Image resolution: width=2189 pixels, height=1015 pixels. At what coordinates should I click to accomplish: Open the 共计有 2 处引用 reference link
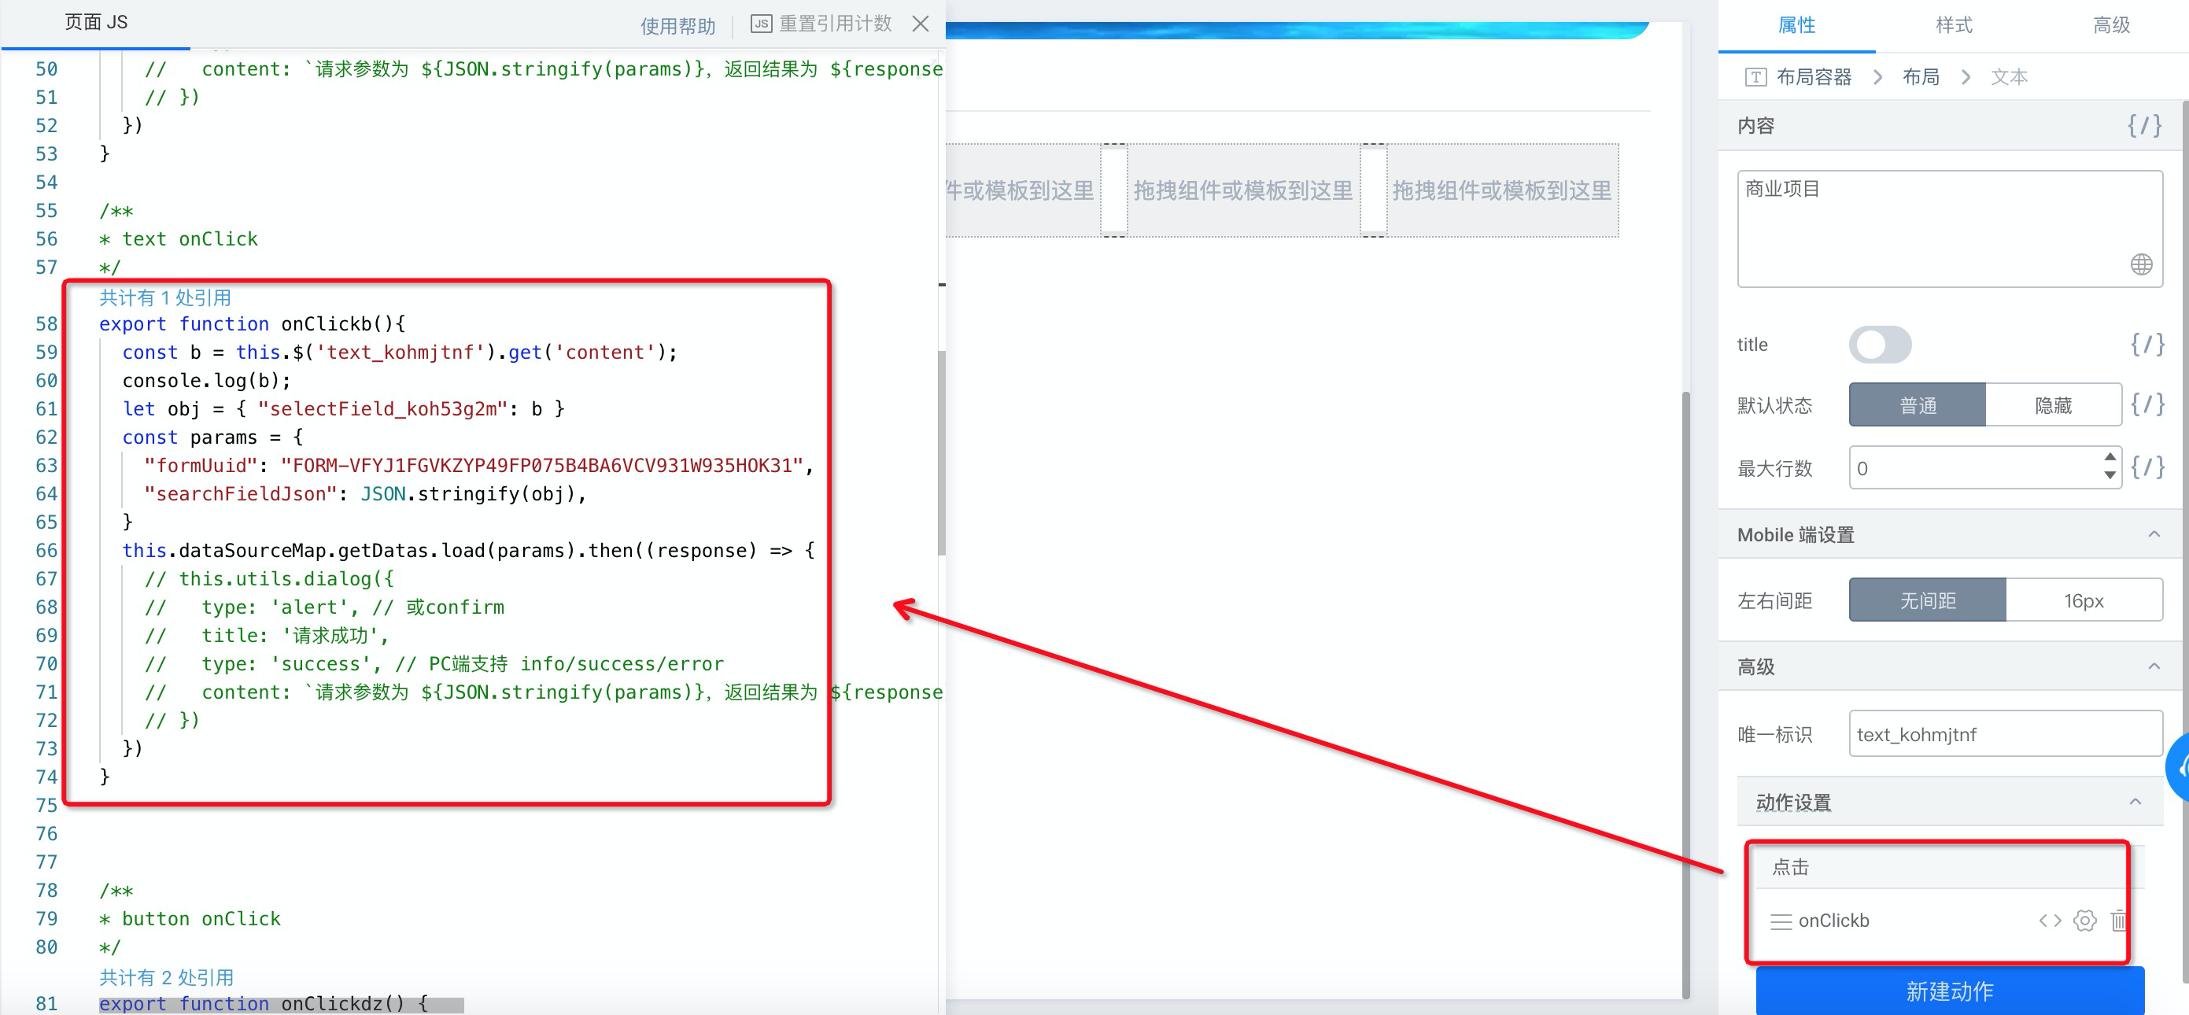pyautogui.click(x=166, y=977)
